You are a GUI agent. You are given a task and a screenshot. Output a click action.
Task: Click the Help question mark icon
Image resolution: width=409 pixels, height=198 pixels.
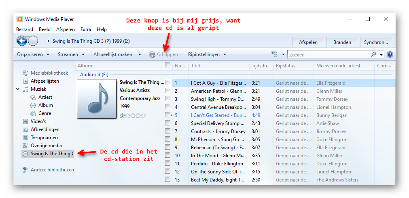pyautogui.click(x=390, y=54)
